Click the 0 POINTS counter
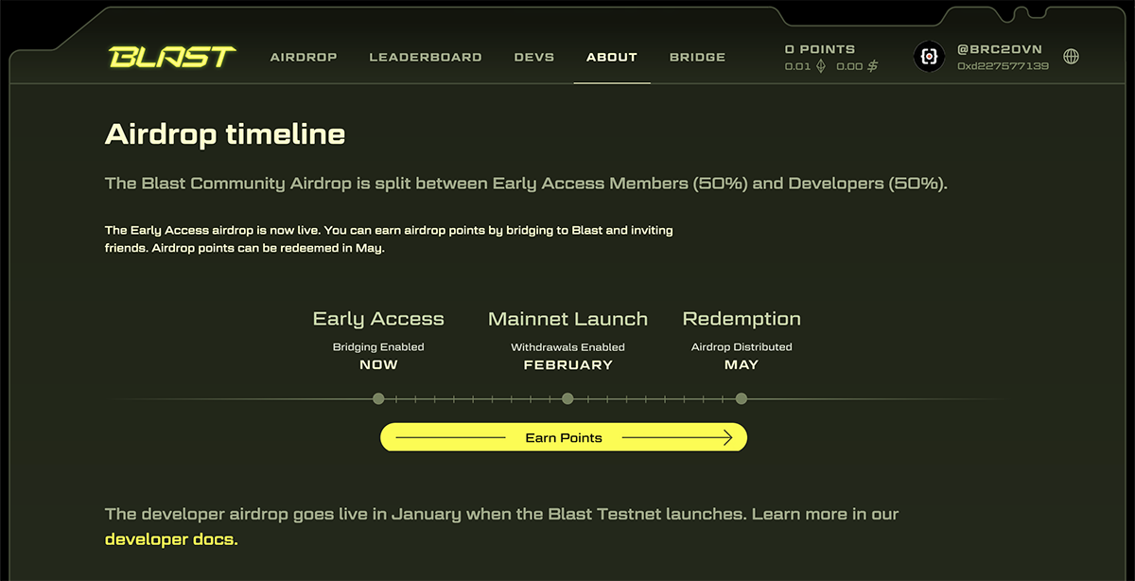 pos(820,49)
